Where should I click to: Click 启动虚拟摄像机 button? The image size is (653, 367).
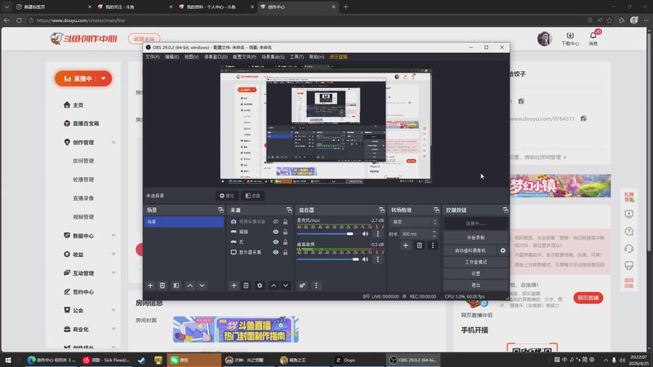[x=470, y=250]
